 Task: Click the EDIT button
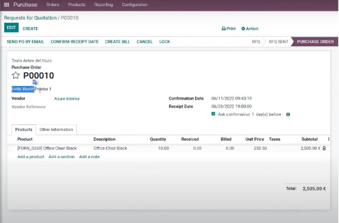tap(11, 28)
